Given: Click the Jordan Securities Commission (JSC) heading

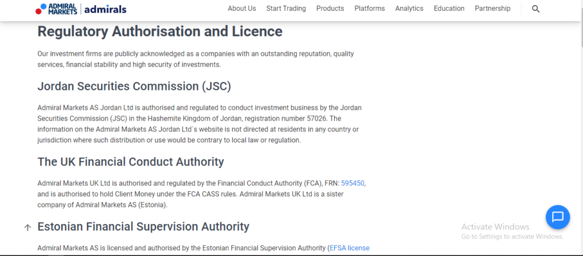Looking at the screenshot, I should click(x=134, y=86).
